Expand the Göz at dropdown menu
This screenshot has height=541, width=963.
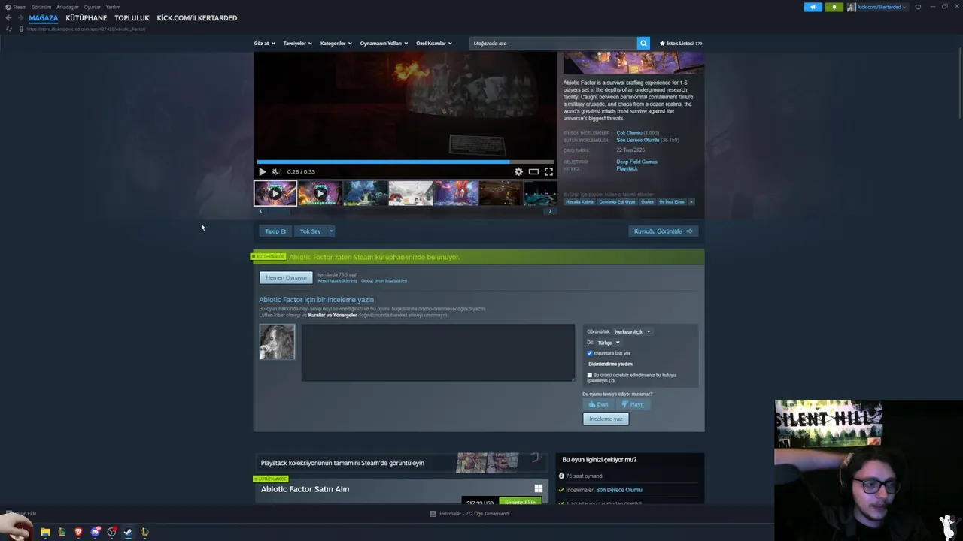[x=264, y=43]
